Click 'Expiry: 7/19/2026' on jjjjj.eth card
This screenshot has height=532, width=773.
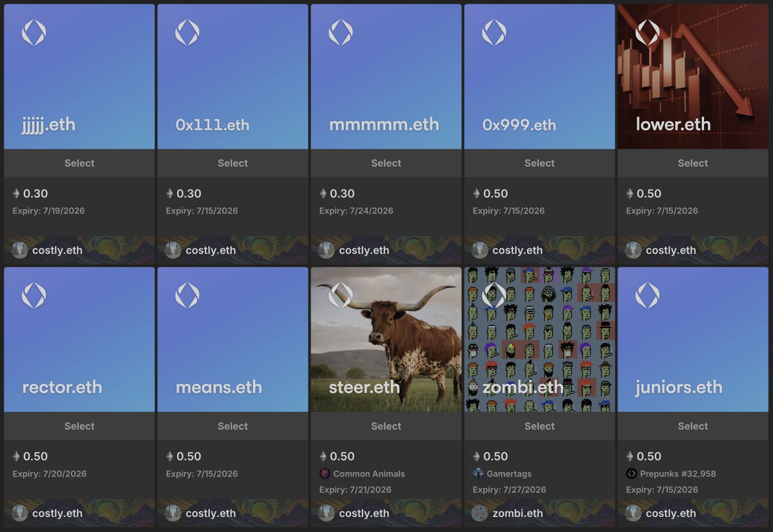(x=48, y=211)
